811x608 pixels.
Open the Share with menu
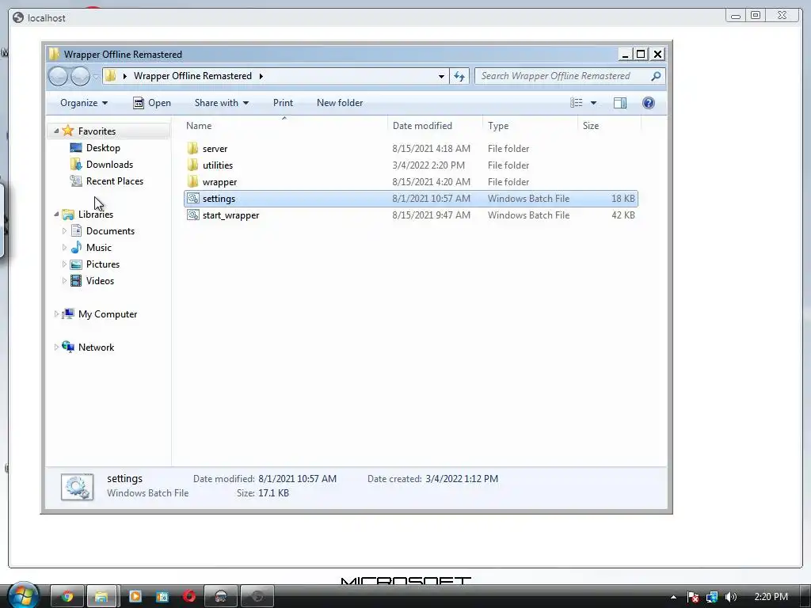point(222,103)
